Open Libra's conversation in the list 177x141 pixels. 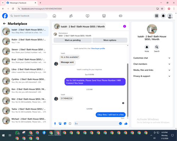[x=25, y=71]
